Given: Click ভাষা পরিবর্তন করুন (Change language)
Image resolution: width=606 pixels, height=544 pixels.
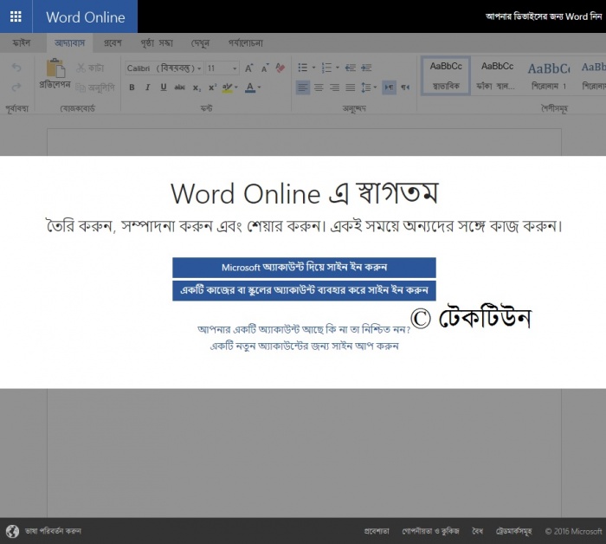Looking at the screenshot, I should [53, 531].
